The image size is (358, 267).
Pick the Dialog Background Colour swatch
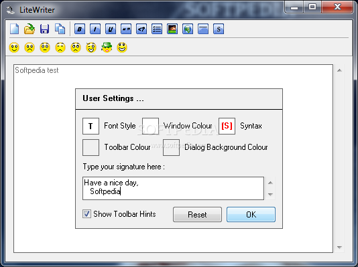tap(171, 147)
